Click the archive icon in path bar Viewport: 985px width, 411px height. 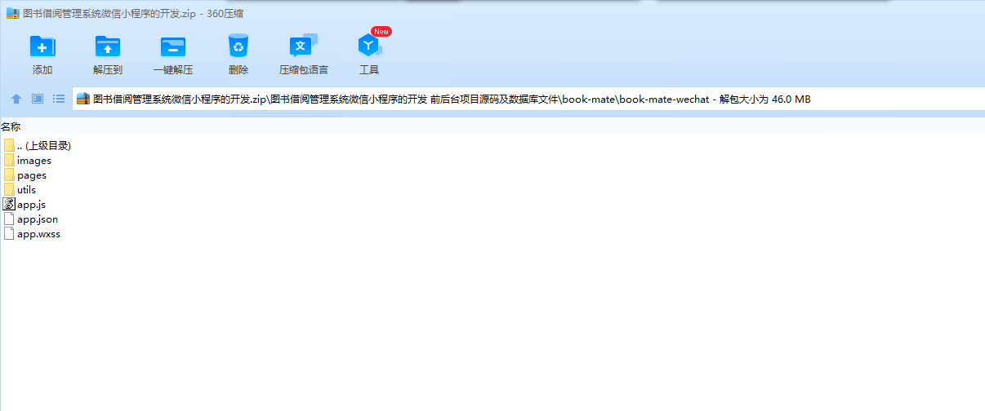point(83,99)
